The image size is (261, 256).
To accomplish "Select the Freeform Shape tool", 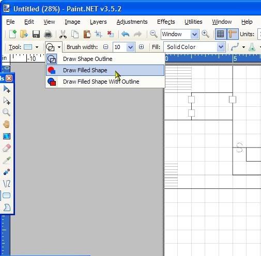I will 7,207.
